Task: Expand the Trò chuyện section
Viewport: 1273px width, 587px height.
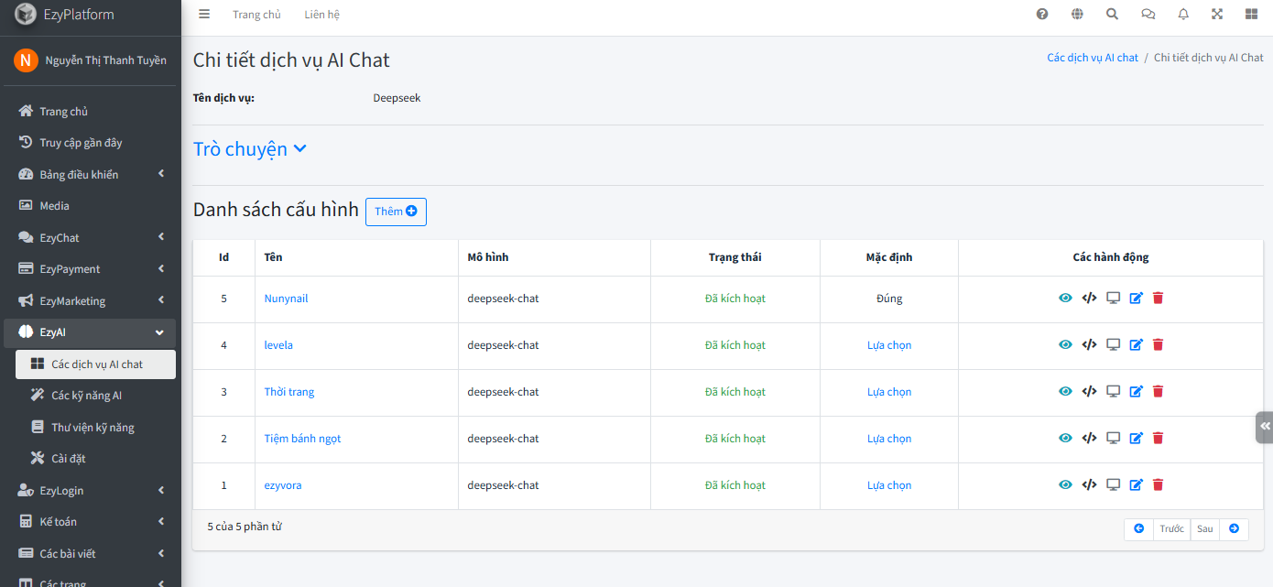Action: tap(250, 149)
